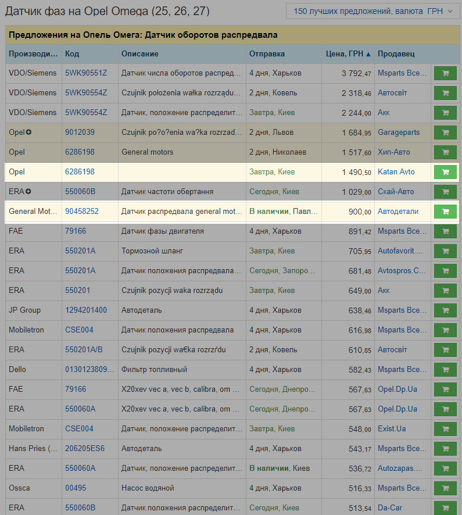Open seller Katan Avto
The width and height of the screenshot is (462, 515).
(396, 172)
